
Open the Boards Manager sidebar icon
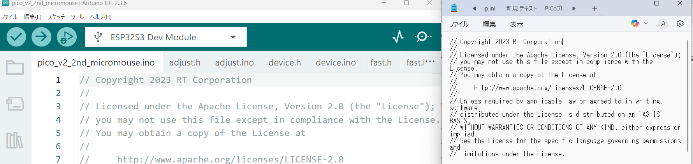[15, 104]
